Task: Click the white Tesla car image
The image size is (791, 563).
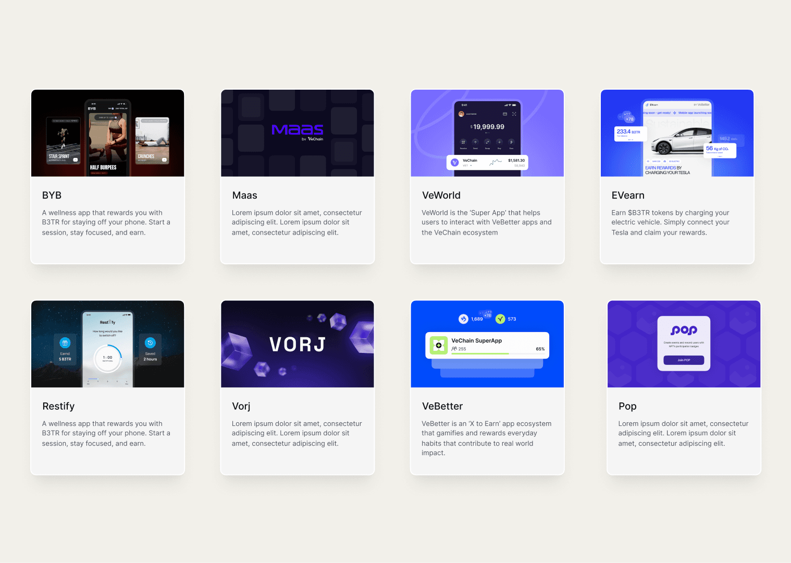Action: [x=676, y=142]
